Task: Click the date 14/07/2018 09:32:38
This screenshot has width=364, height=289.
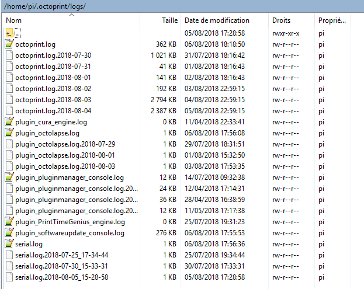Action: click(214, 177)
